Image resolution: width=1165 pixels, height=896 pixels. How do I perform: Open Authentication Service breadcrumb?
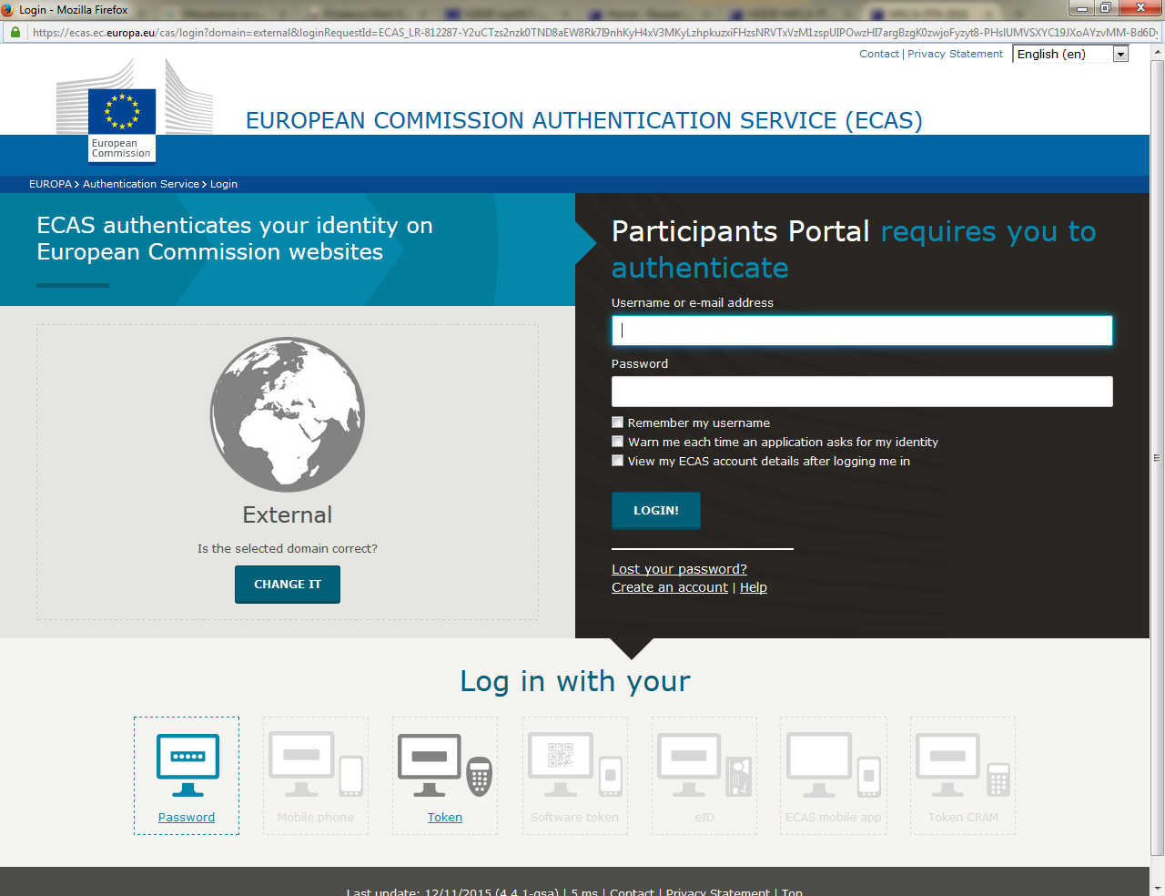click(141, 184)
